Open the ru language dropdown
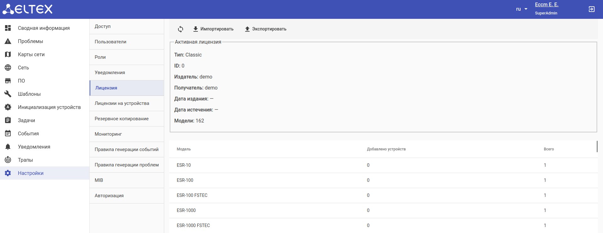Image resolution: width=603 pixels, height=233 pixels. click(x=522, y=9)
